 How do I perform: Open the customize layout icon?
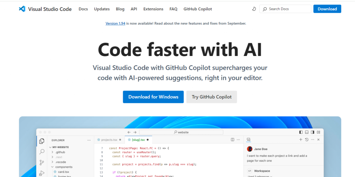point(319,132)
